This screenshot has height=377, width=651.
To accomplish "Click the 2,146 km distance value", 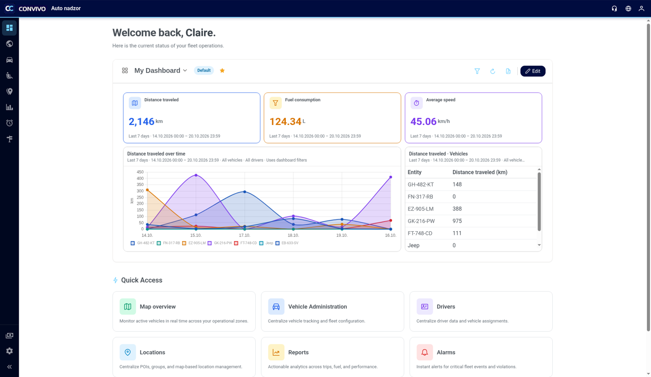I will 145,121.
